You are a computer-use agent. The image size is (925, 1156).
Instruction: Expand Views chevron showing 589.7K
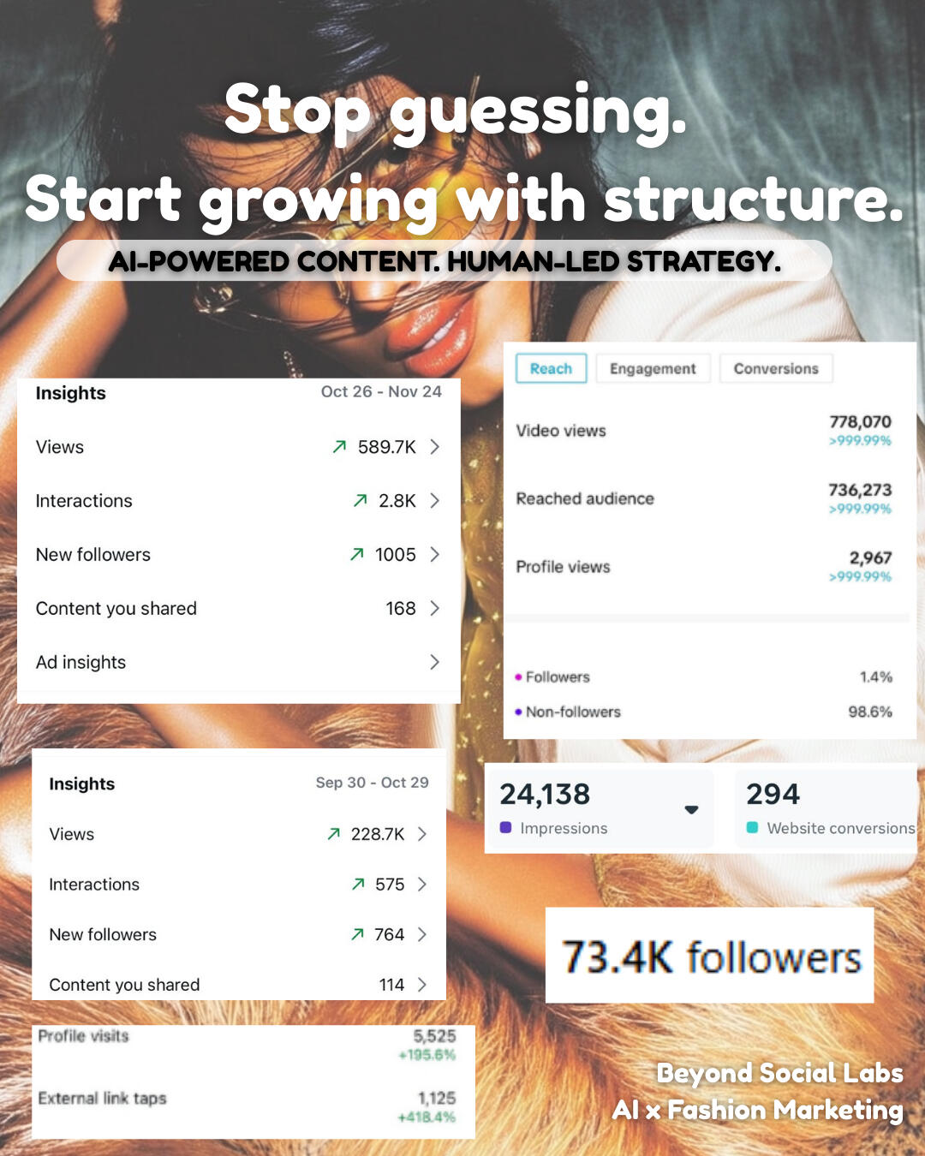[435, 447]
